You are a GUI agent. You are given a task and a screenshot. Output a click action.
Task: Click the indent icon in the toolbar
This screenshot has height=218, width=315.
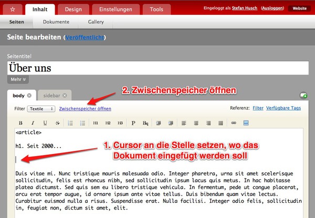(x=171, y=123)
